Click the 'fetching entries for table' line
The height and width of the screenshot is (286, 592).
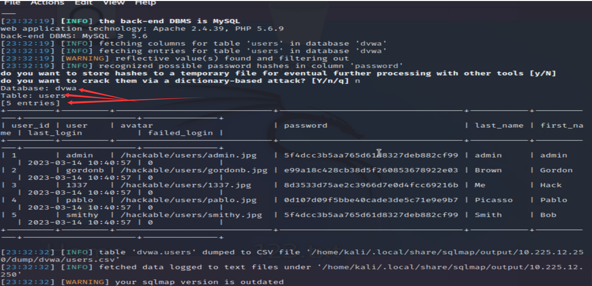coord(194,51)
